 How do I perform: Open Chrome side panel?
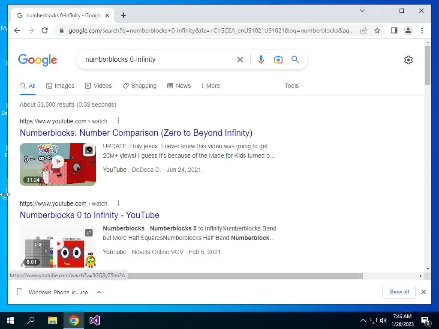click(x=394, y=30)
